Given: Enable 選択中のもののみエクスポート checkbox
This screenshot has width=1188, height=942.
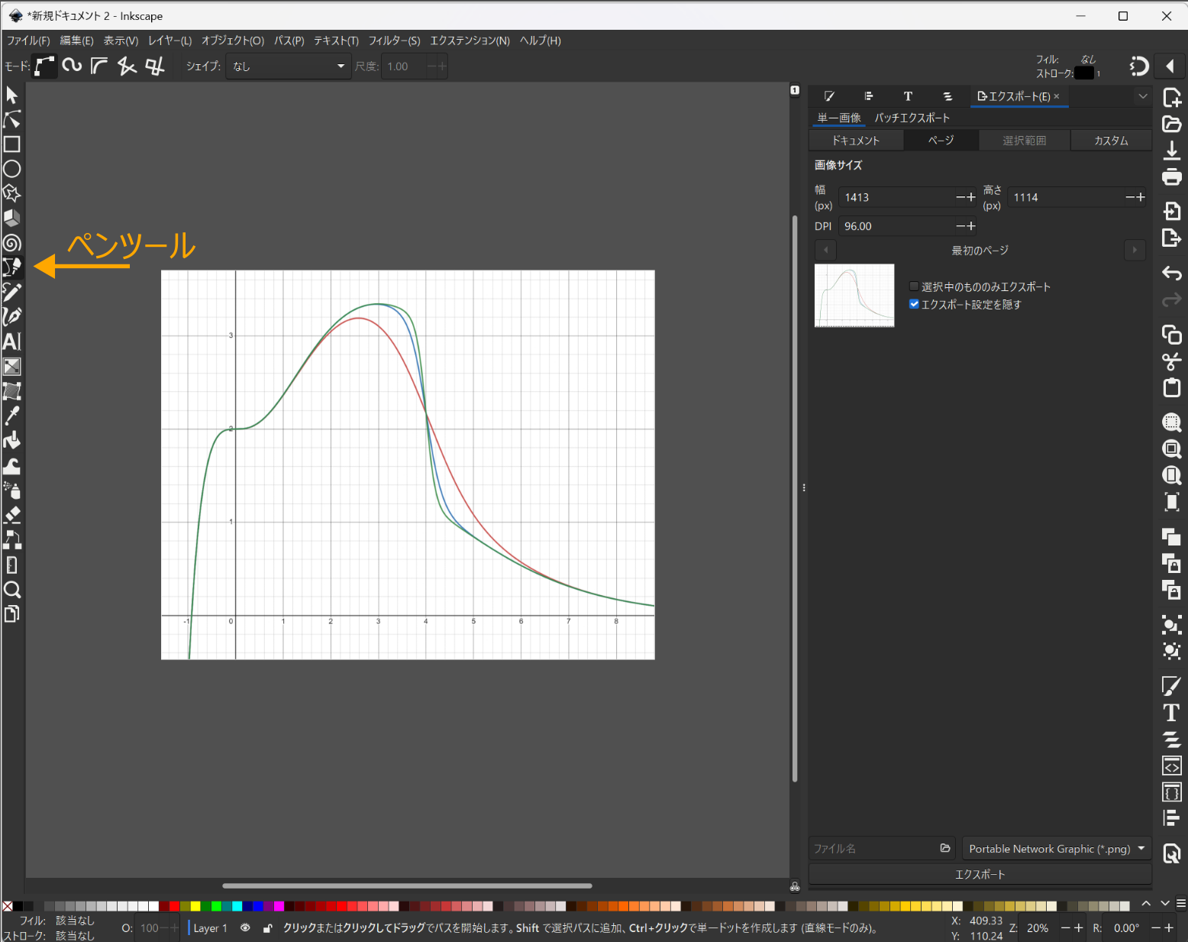Looking at the screenshot, I should (x=914, y=286).
